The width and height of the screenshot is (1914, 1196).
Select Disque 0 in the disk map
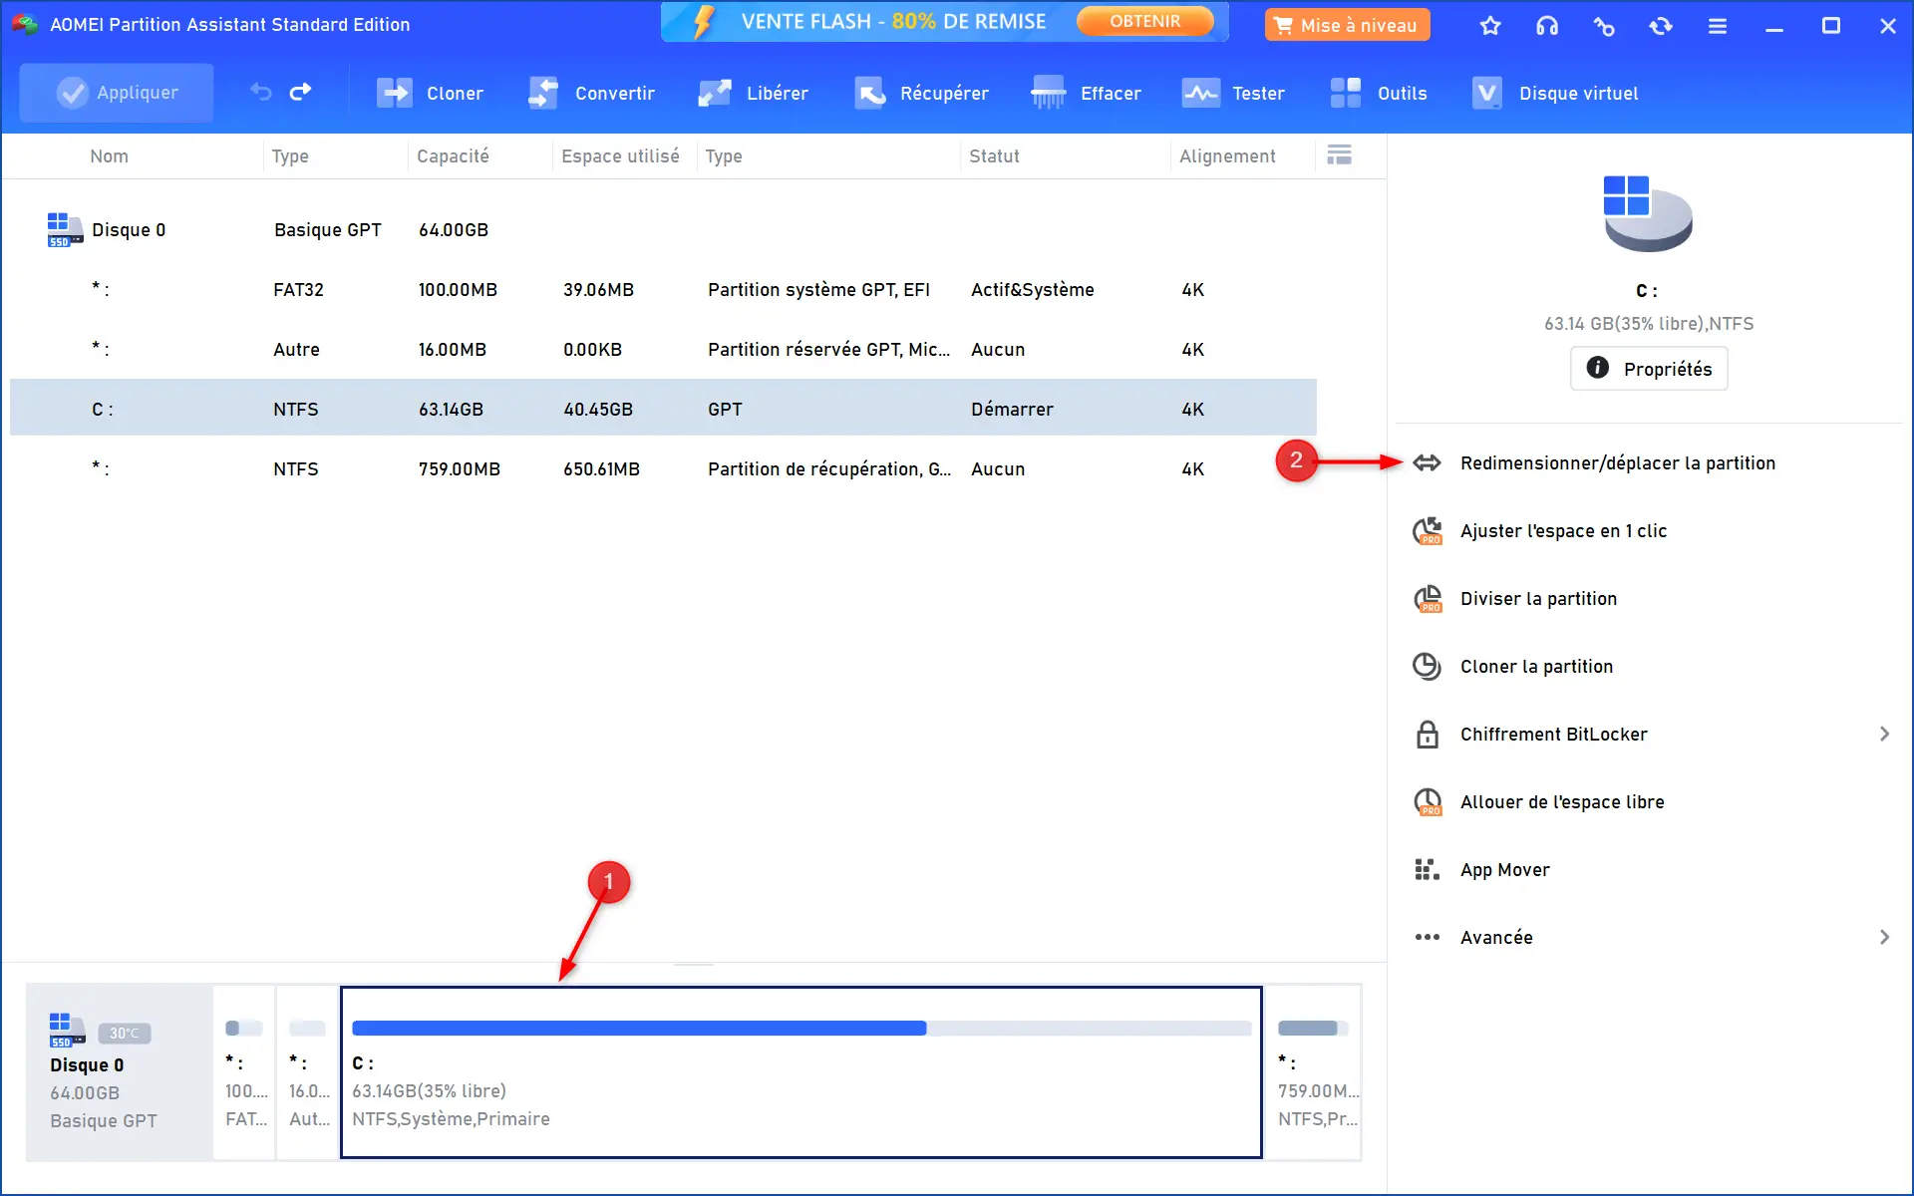point(120,1072)
